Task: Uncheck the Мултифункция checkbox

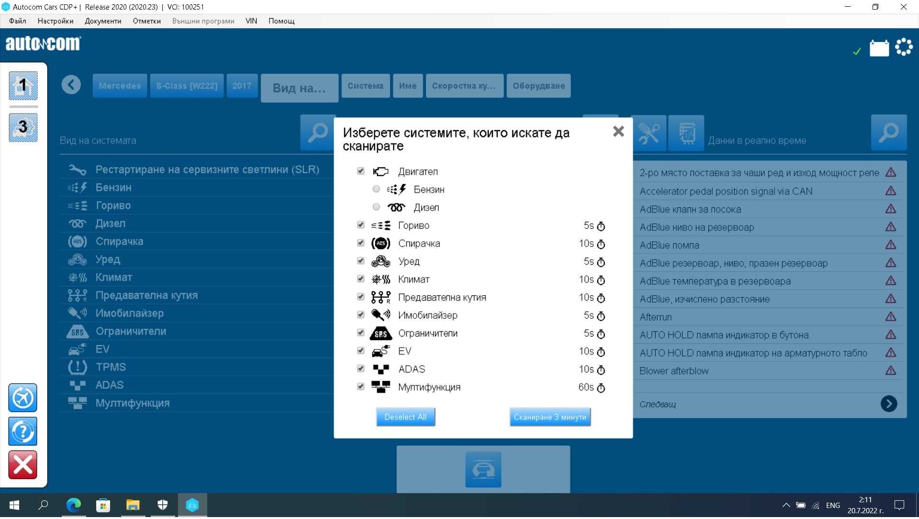Action: point(361,387)
